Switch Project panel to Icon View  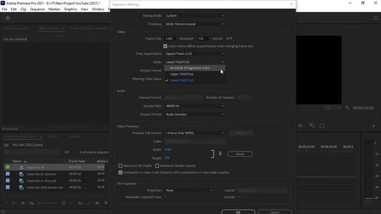[23, 203]
